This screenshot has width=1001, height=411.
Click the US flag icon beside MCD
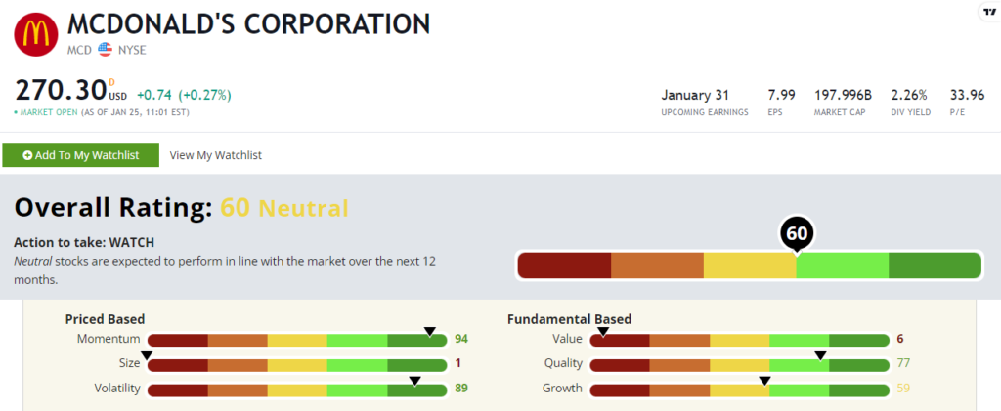click(x=105, y=49)
